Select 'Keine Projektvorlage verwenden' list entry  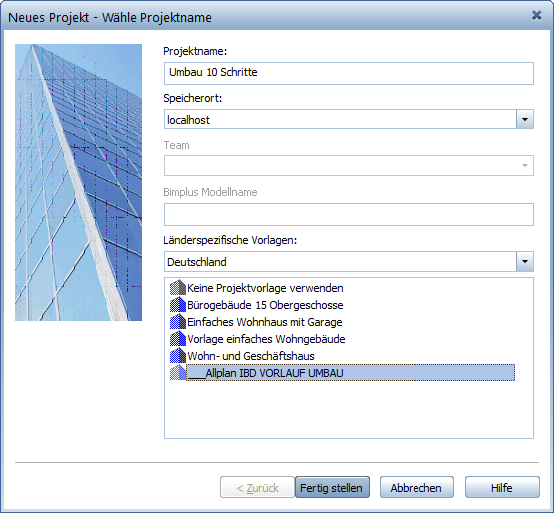pos(265,288)
